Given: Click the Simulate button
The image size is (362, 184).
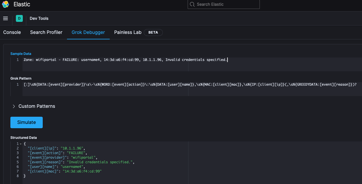Looking at the screenshot, I should coord(27,122).
